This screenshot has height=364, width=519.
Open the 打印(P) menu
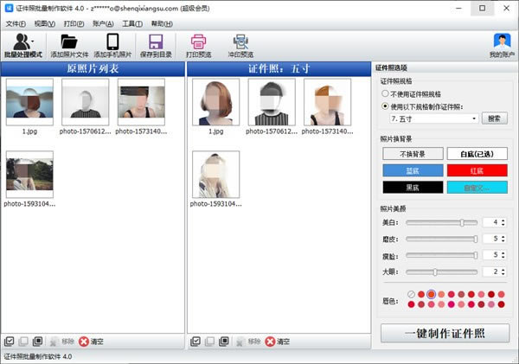[74, 24]
